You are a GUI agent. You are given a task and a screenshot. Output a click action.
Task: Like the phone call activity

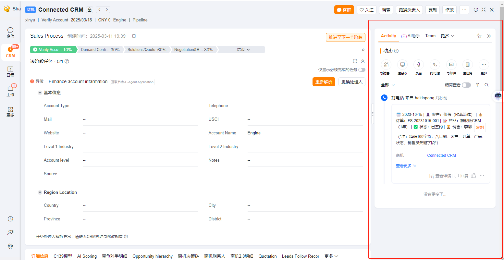click(x=473, y=176)
